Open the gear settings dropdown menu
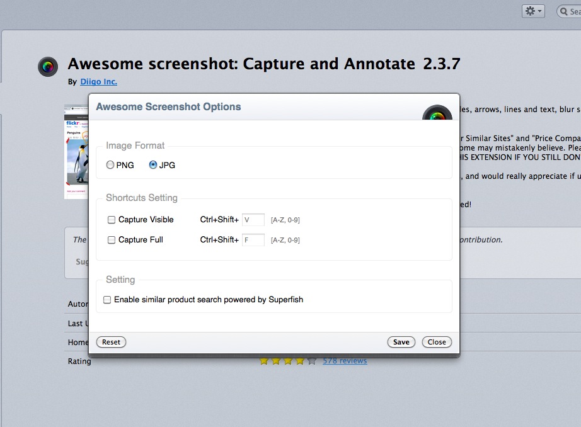 533,11
